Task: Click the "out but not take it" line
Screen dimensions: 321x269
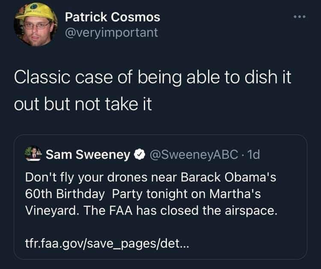Action: tap(83, 104)
